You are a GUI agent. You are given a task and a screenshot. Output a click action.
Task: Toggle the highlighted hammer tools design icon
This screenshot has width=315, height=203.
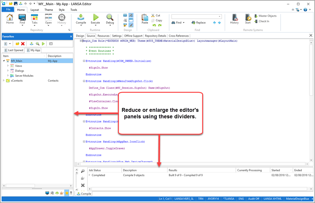click(131, 15)
